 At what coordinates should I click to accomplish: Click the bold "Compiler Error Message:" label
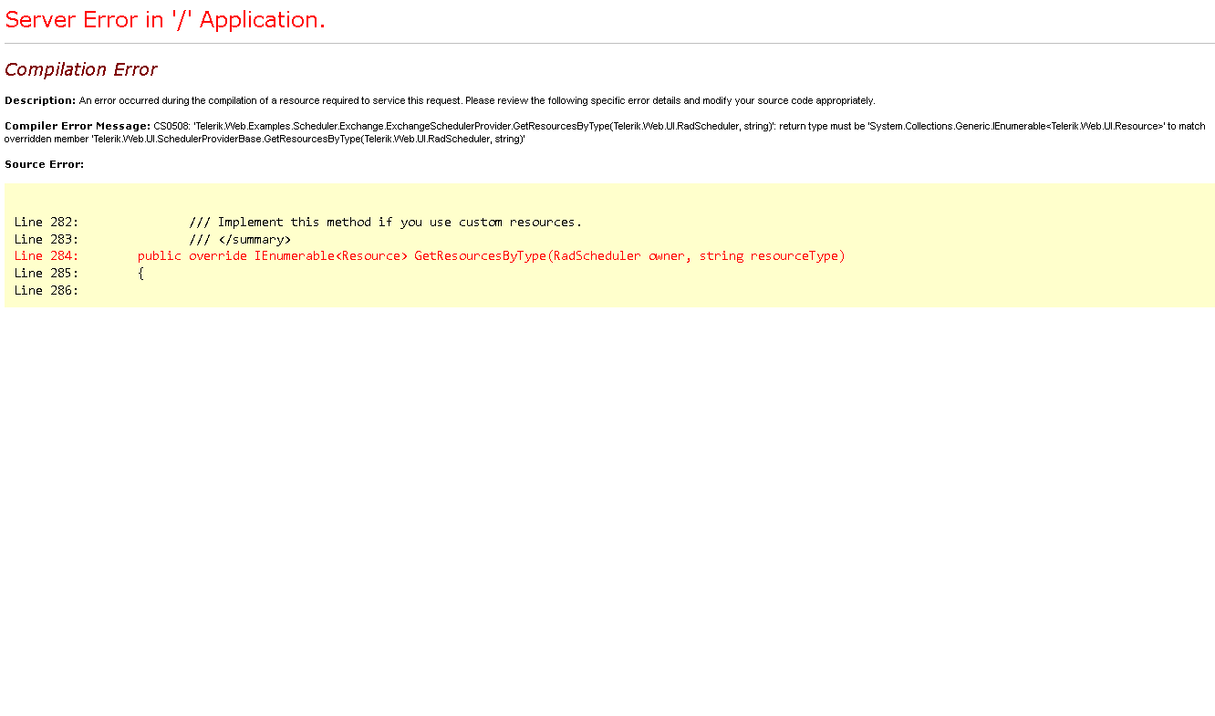click(78, 126)
